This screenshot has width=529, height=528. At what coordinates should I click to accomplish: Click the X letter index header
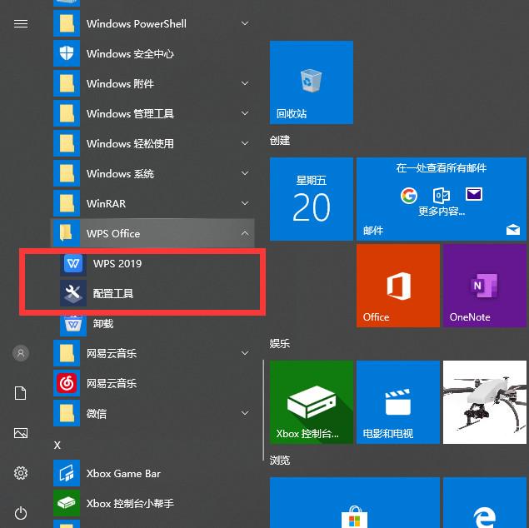[57, 445]
